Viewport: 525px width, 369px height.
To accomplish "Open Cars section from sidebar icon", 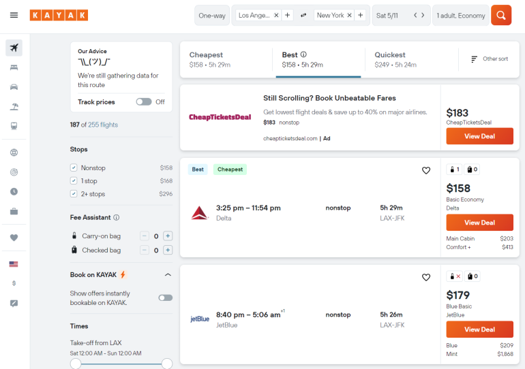I will 14,87.
